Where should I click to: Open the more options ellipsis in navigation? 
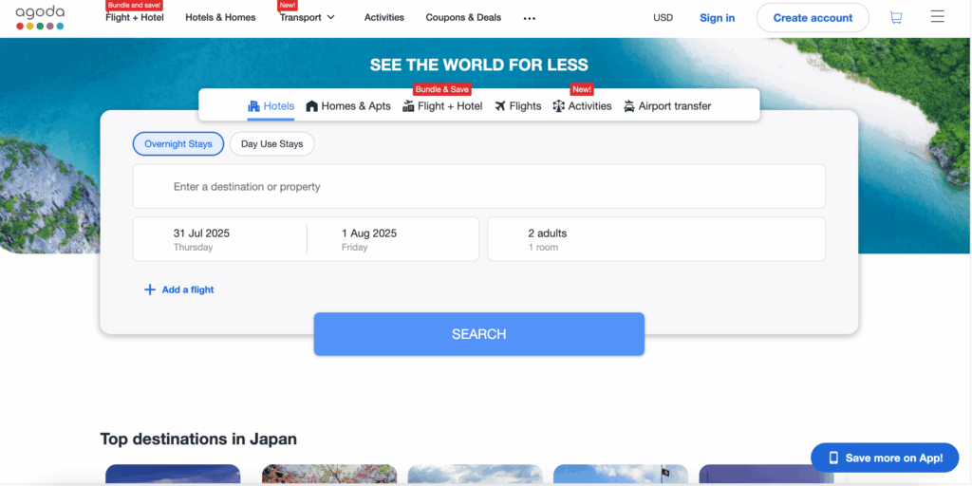tap(530, 18)
